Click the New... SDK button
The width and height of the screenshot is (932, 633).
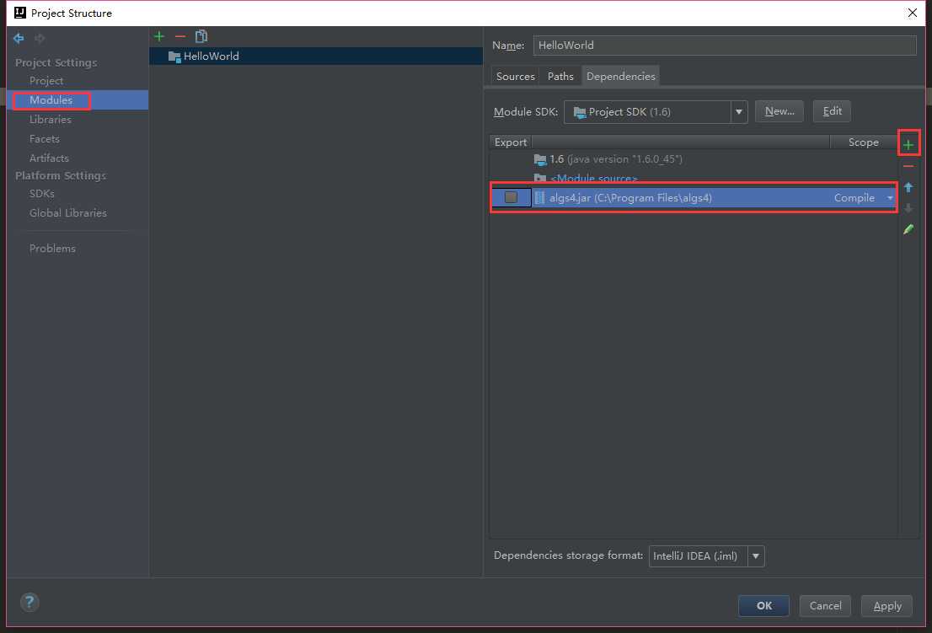pyautogui.click(x=779, y=111)
